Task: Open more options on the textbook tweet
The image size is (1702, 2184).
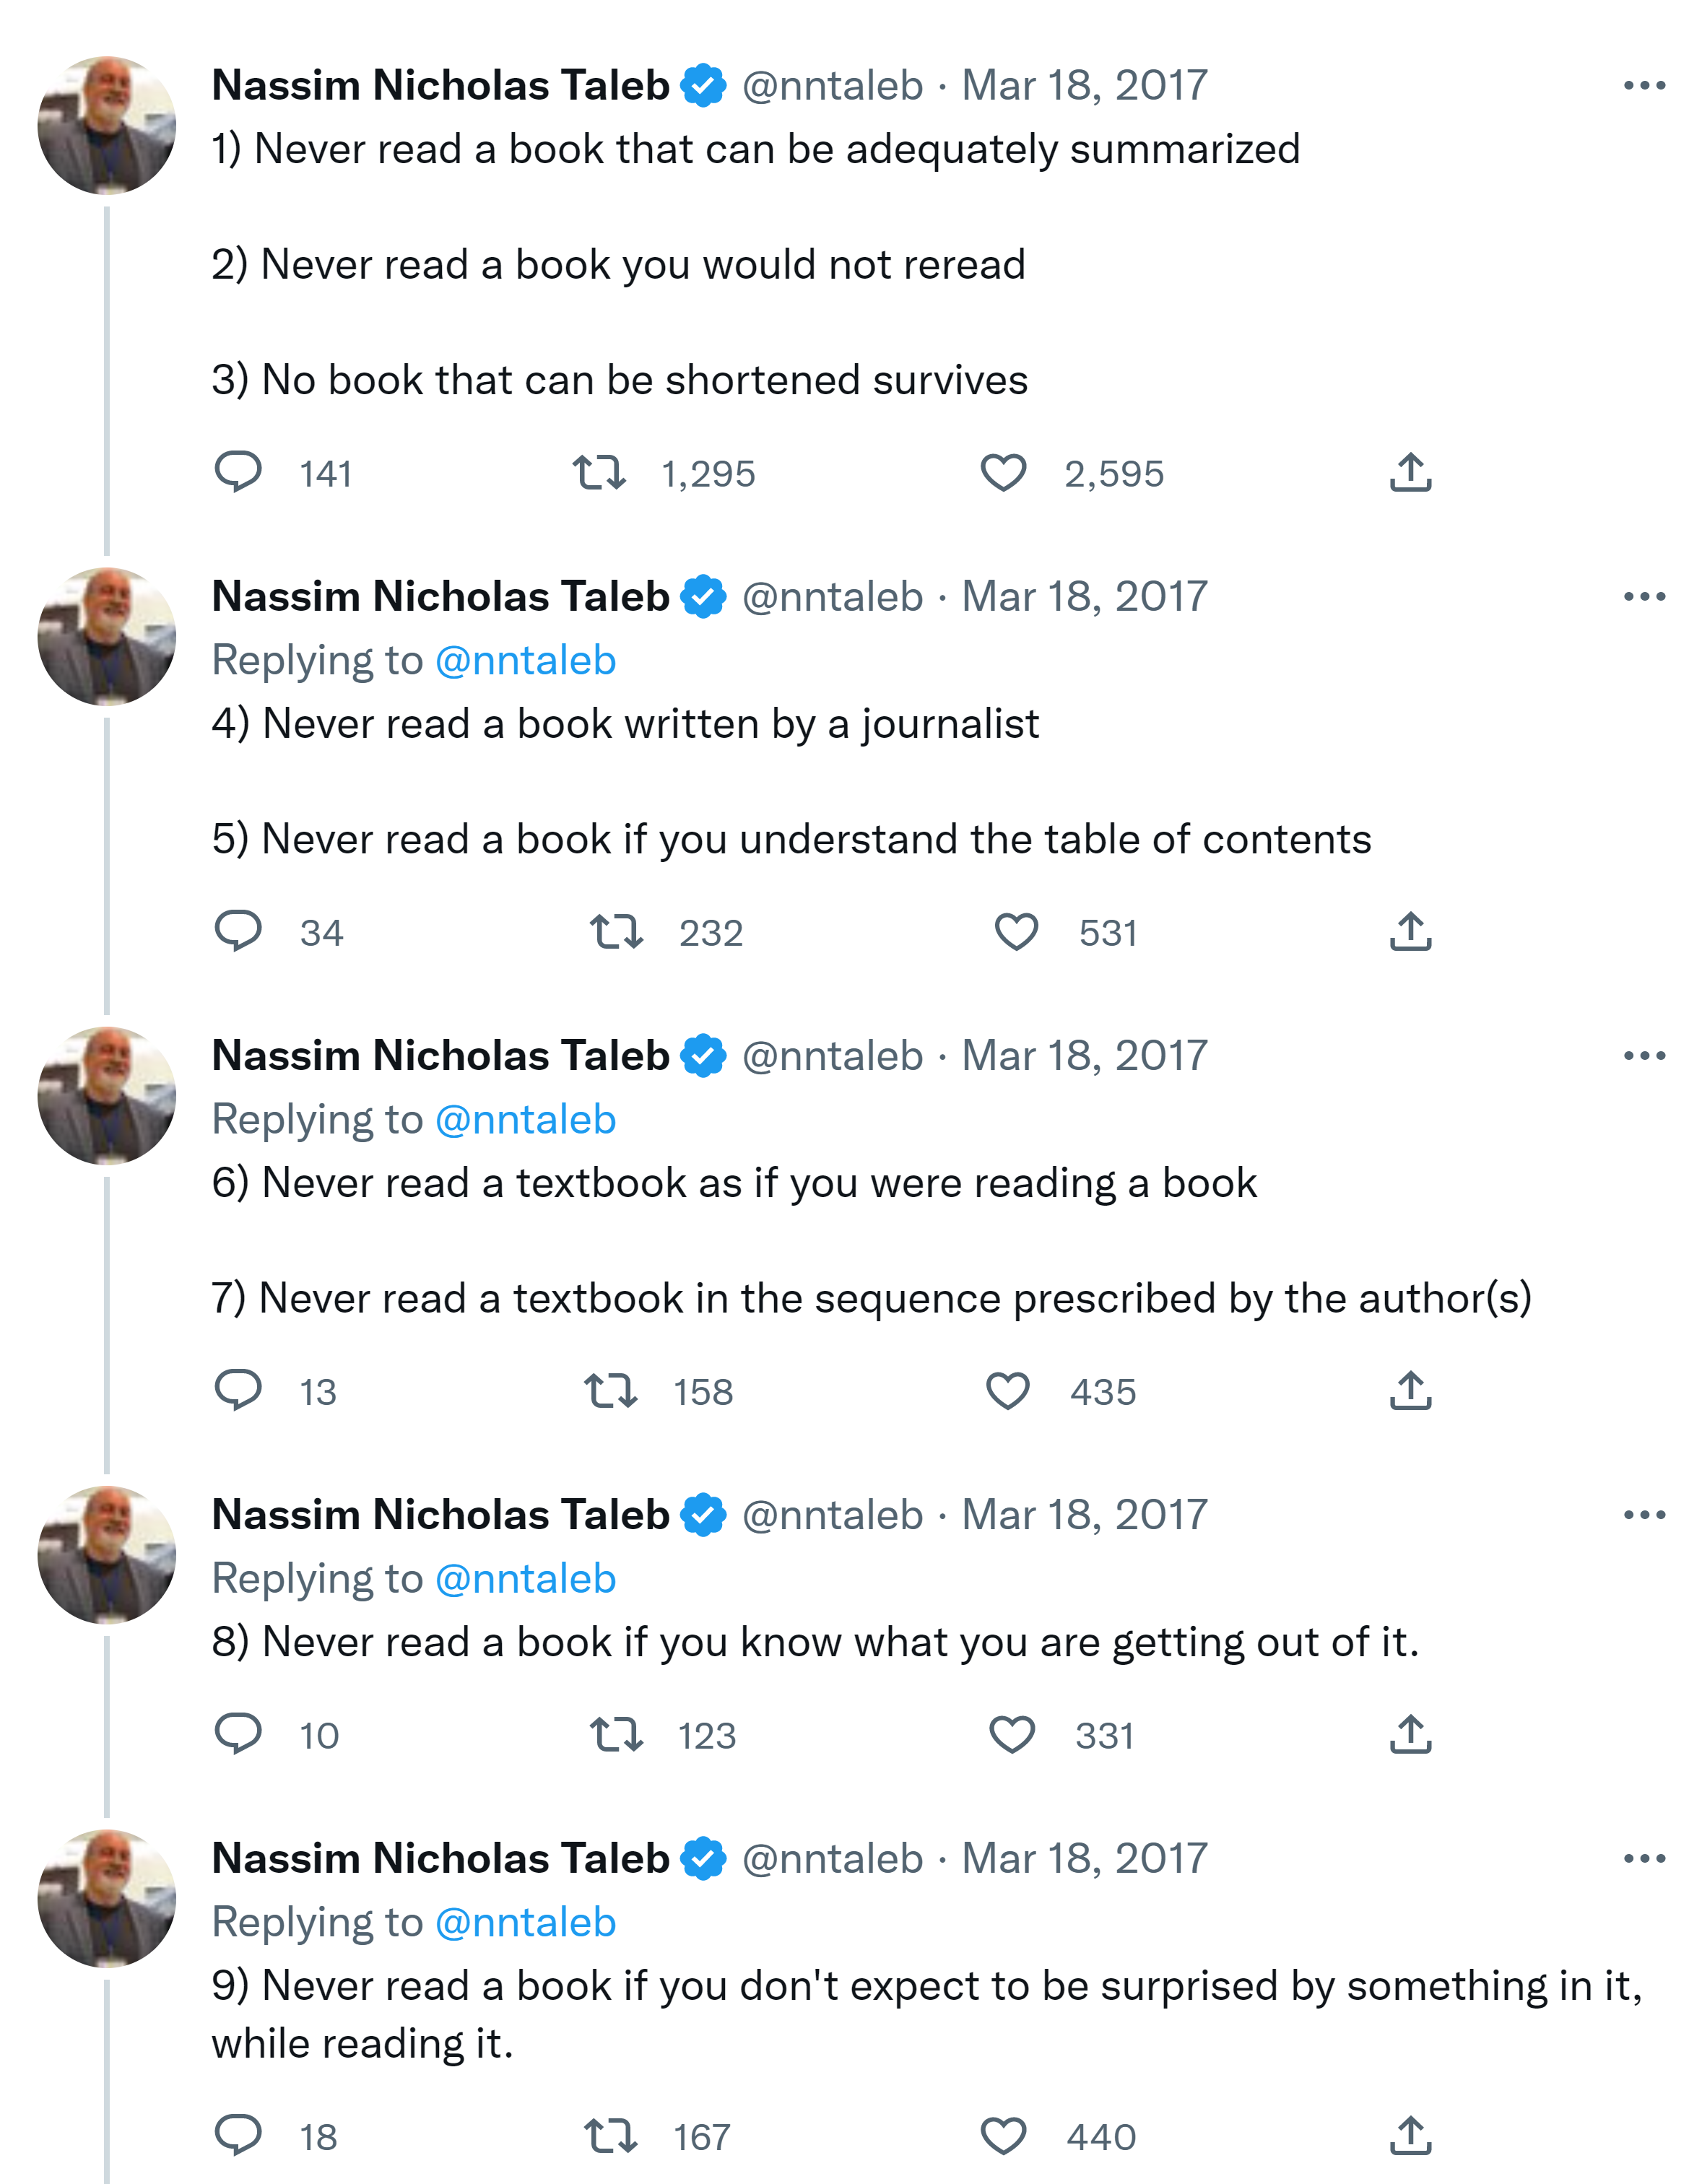Action: pyautogui.click(x=1644, y=1056)
